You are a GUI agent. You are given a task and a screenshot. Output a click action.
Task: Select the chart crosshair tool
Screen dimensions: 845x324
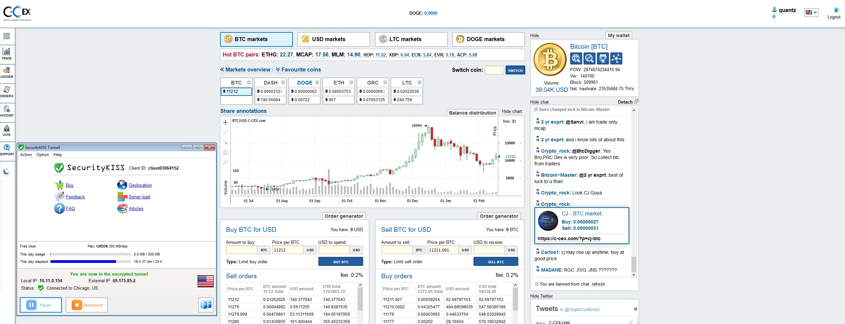225,123
